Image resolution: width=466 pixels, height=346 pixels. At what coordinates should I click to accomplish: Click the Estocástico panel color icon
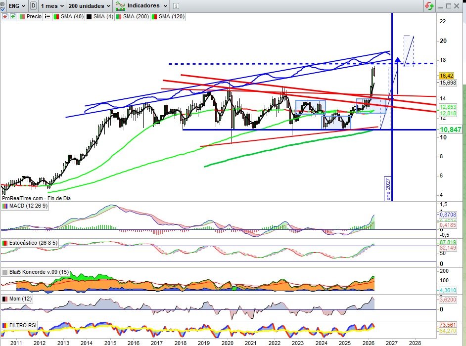click(x=5, y=243)
